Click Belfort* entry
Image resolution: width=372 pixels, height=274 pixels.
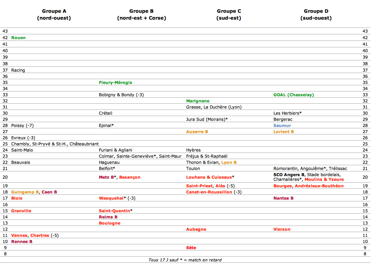(x=107, y=168)
